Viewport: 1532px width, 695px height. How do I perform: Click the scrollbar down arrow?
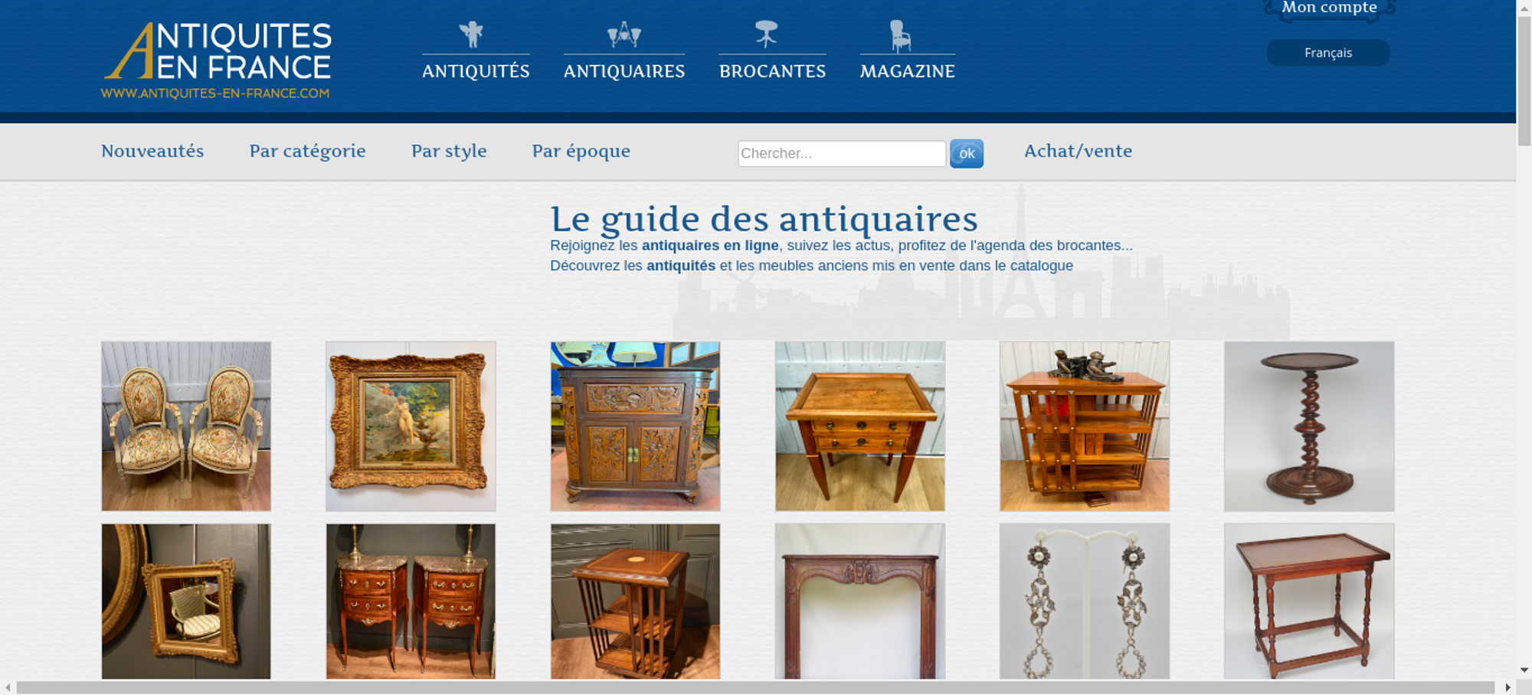pyautogui.click(x=1524, y=671)
